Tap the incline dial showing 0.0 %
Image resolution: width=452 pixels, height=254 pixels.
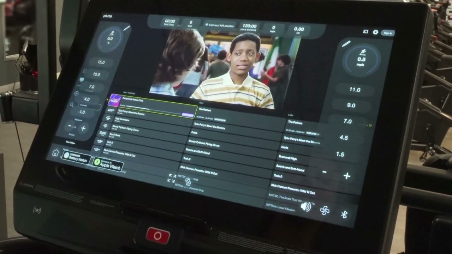click(x=110, y=40)
